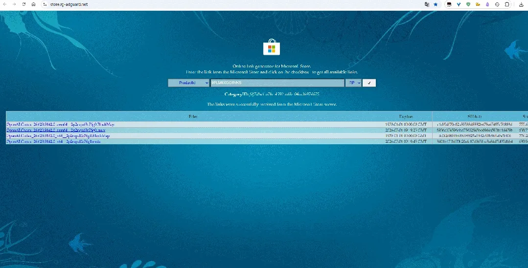The width and height of the screenshot is (528, 268).
Task: Download the x64 .msix file link
Action: pyautogui.click(x=53, y=141)
